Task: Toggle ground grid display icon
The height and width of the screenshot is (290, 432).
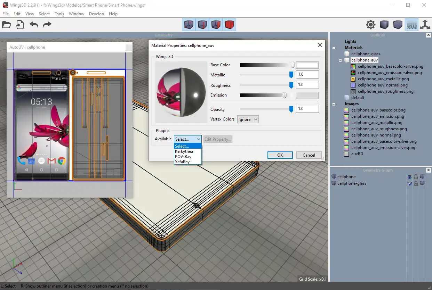Action: click(411, 25)
